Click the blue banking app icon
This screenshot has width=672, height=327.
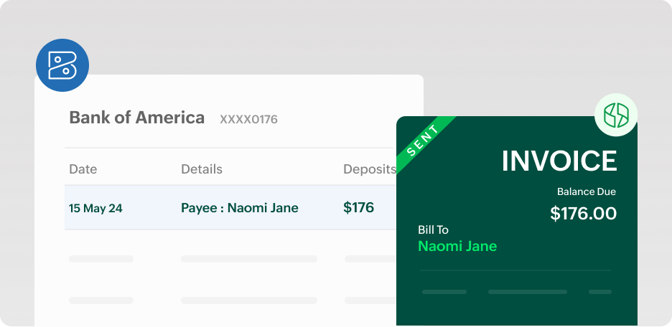point(62,65)
